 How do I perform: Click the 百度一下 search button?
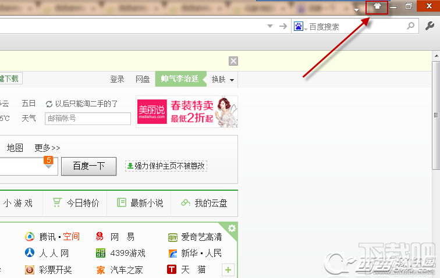pyautogui.click(x=88, y=166)
